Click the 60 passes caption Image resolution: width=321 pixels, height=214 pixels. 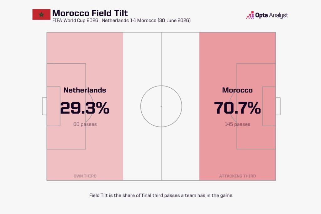[85, 124]
